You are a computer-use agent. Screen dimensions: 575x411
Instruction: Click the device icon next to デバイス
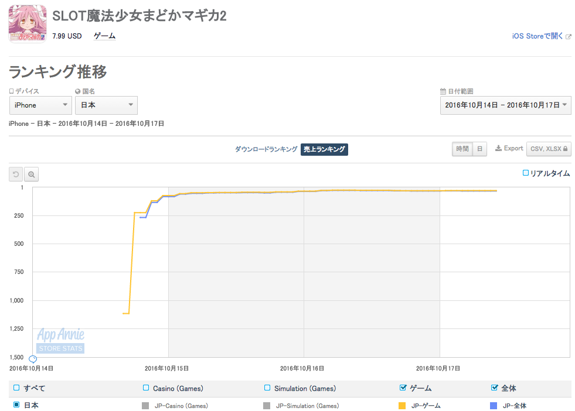(11, 91)
